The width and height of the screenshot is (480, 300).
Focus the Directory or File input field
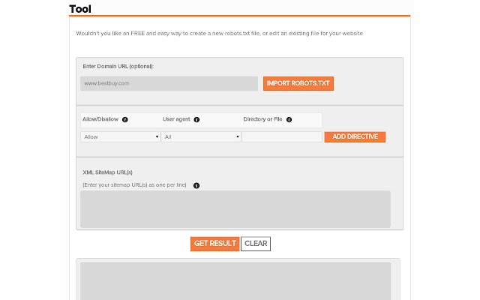pos(282,136)
